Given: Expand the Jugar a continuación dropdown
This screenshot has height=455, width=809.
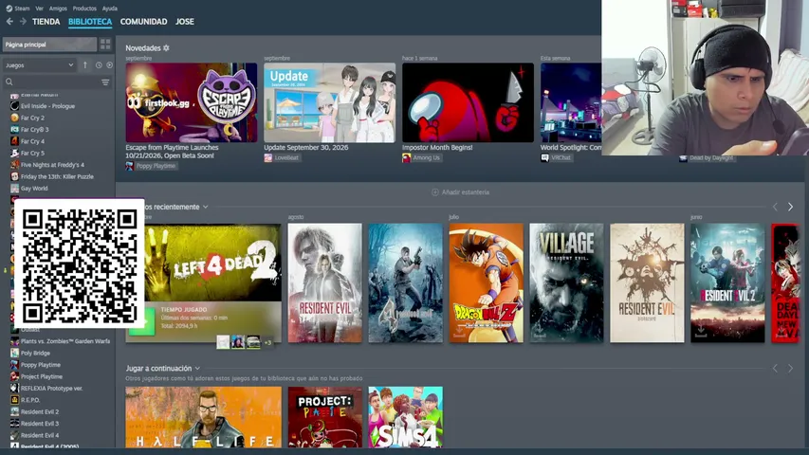Looking at the screenshot, I should (x=197, y=369).
